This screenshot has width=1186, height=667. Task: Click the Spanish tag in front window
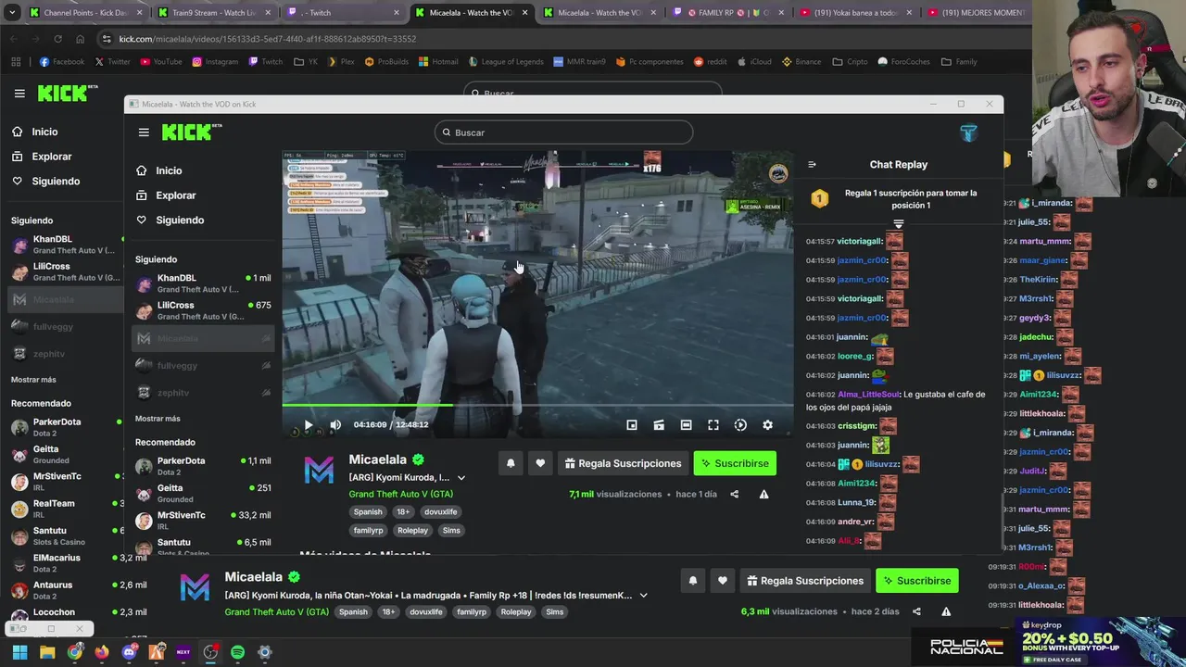(368, 511)
